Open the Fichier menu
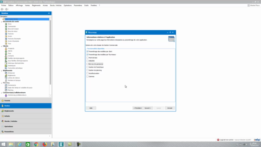Viewport: 261px width, 147px height. pyautogui.click(x=4, y=5)
